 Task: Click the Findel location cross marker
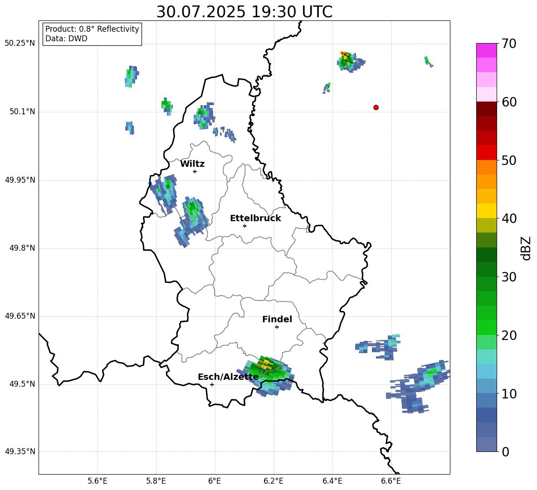pos(277,327)
